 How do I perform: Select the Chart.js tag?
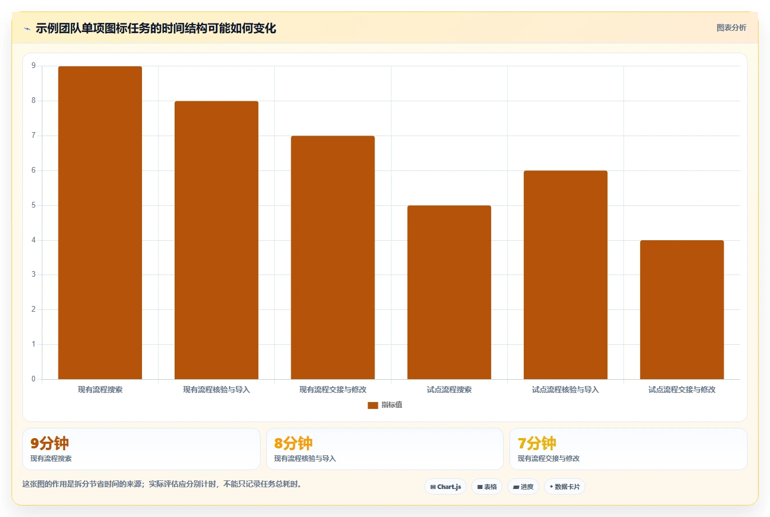pos(445,487)
